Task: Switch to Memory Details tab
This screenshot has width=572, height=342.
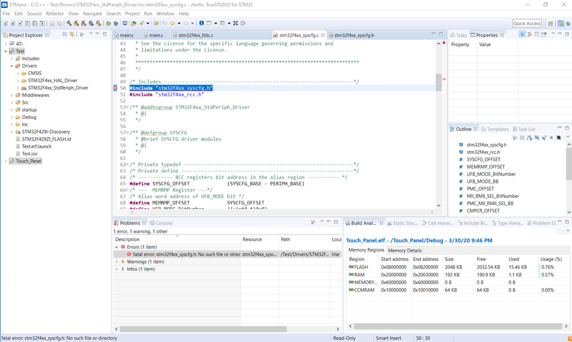Action: pyautogui.click(x=404, y=250)
